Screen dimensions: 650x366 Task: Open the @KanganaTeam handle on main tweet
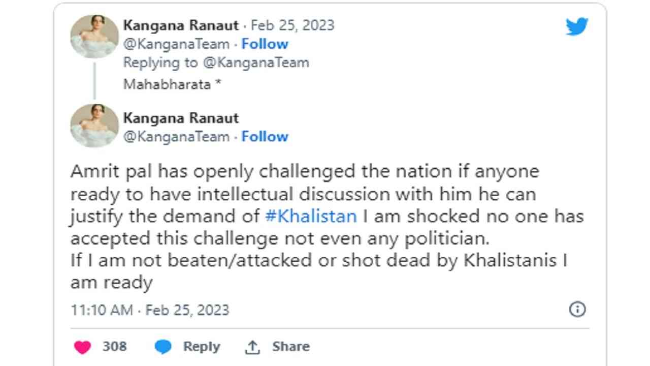pos(176,137)
